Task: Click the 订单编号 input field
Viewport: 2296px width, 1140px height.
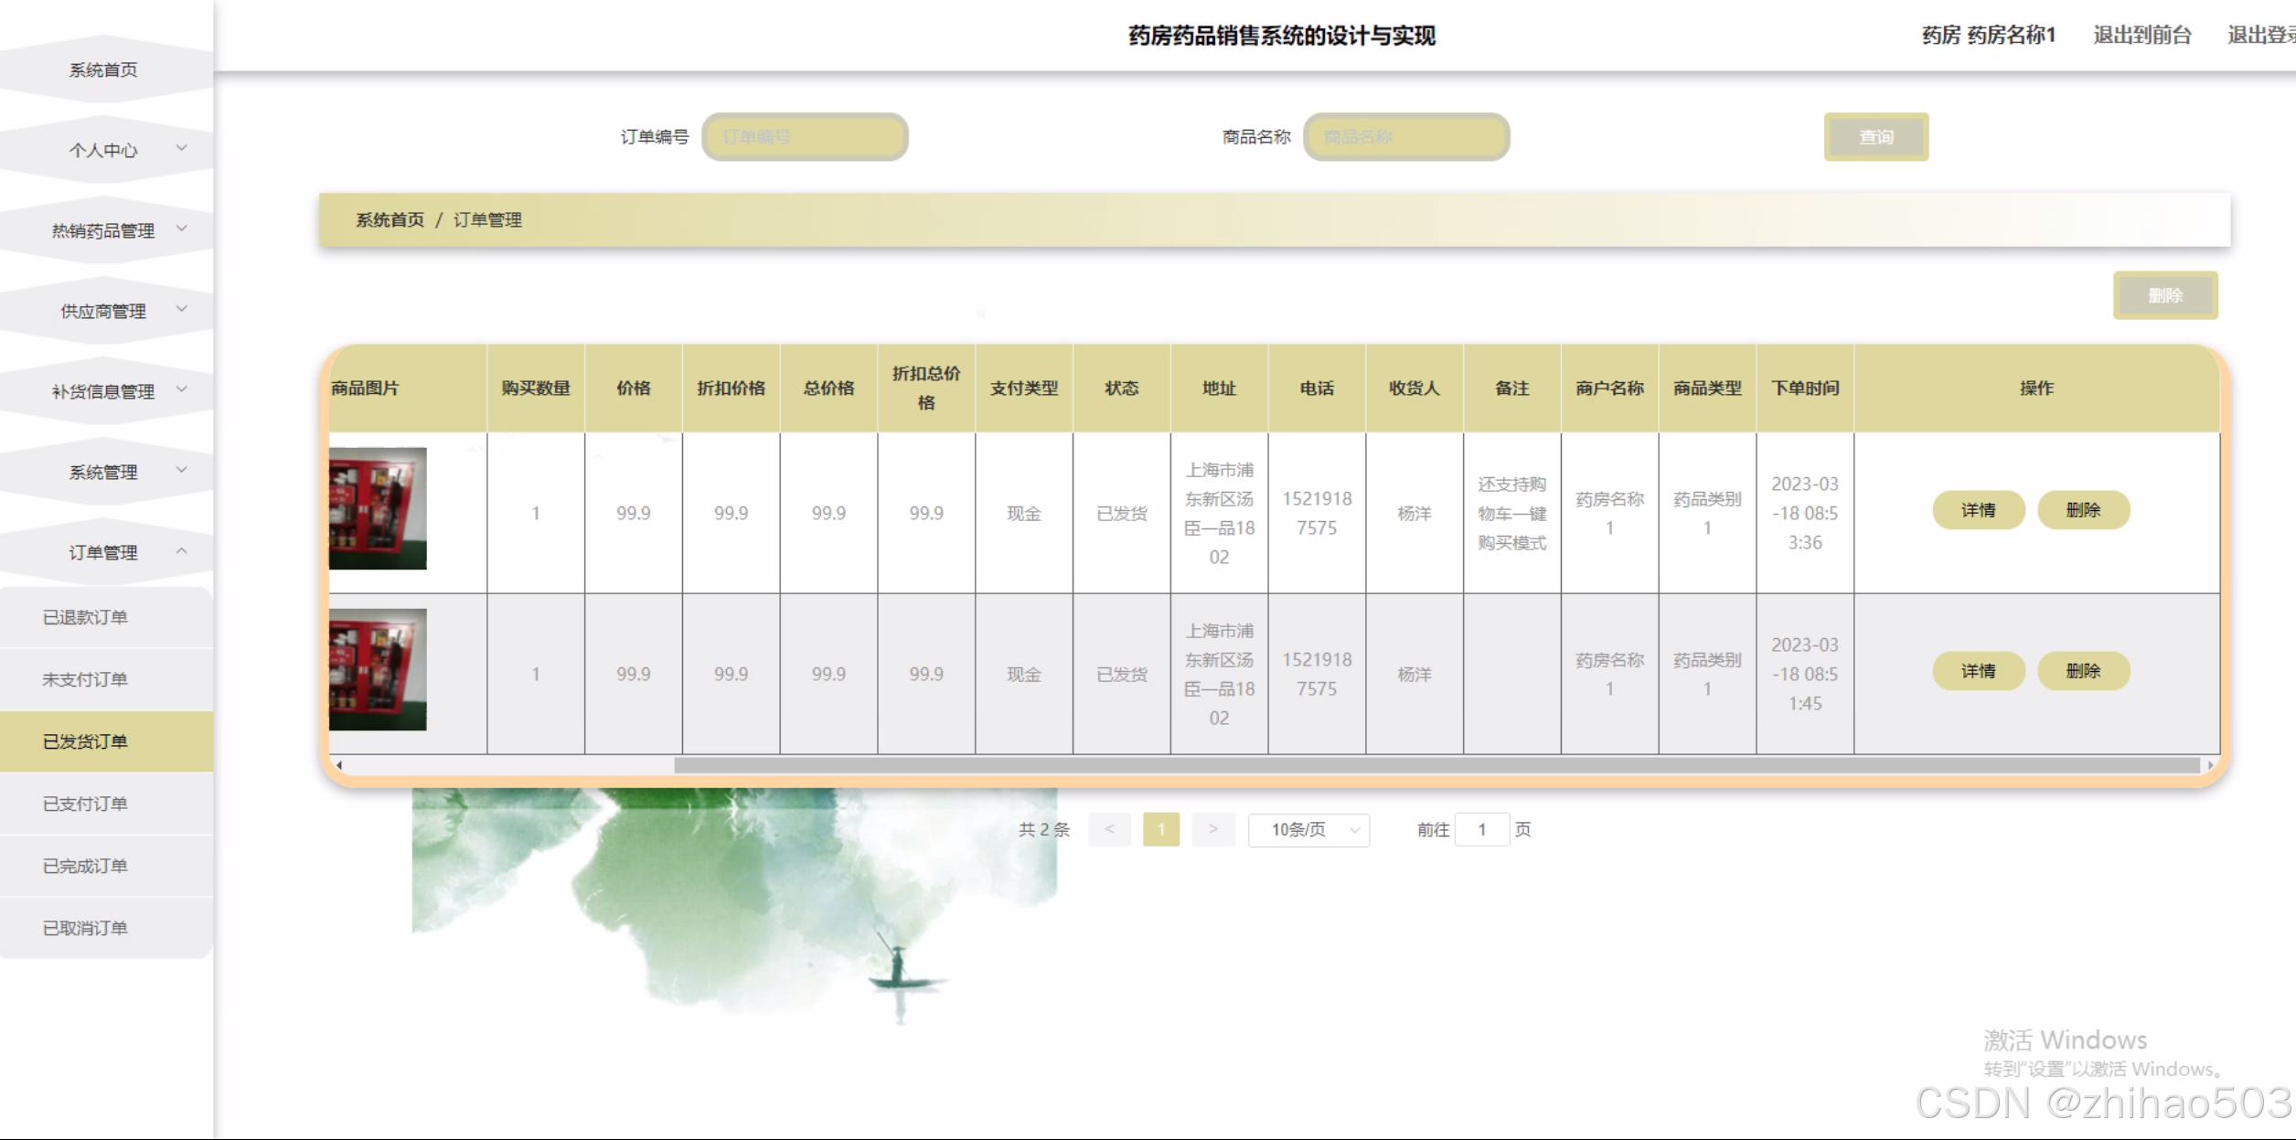Action: pos(805,137)
